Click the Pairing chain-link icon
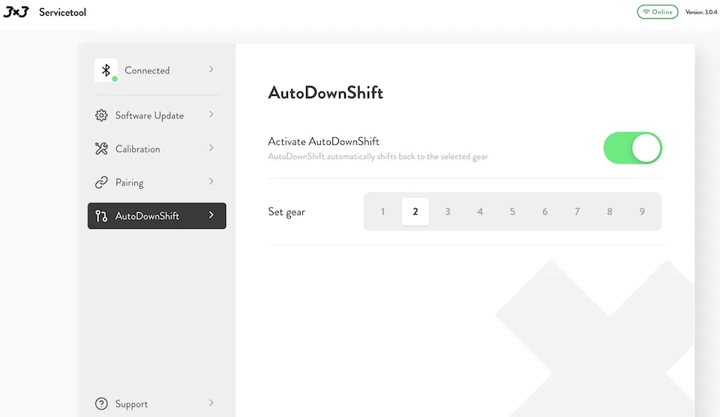 pos(101,182)
